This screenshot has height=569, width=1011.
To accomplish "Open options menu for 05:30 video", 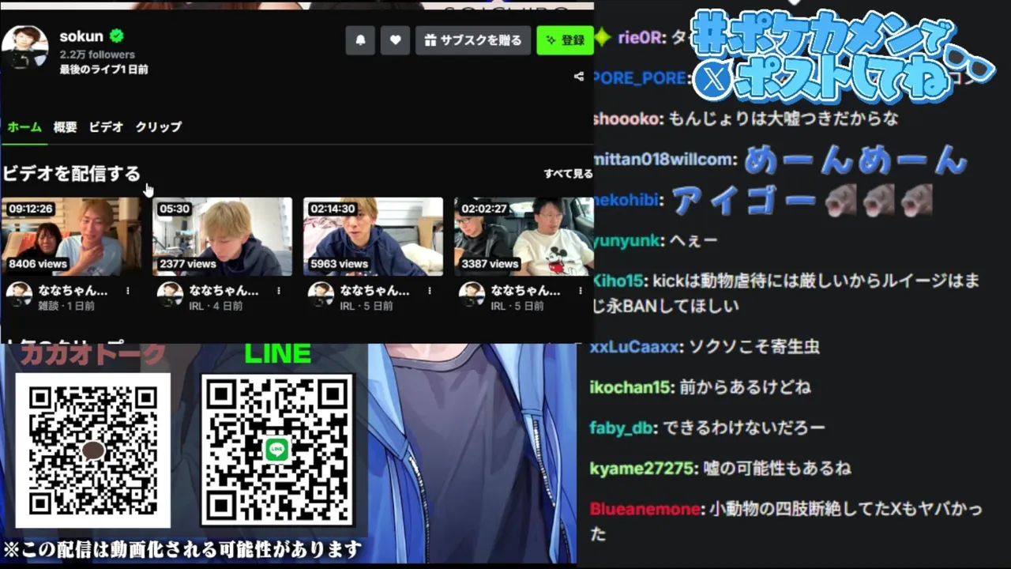I will pyautogui.click(x=279, y=291).
